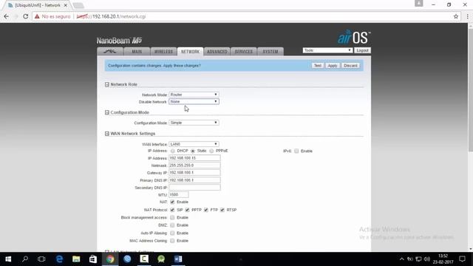
Task: Collapse Network Role section
Action: point(106,84)
